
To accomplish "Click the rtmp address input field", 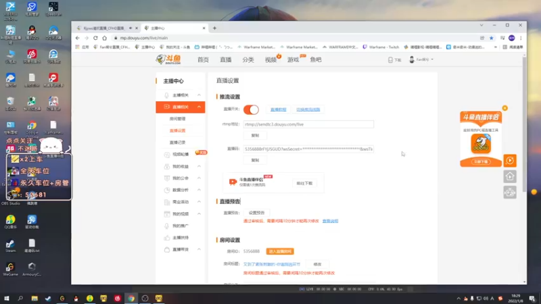I will (308, 124).
